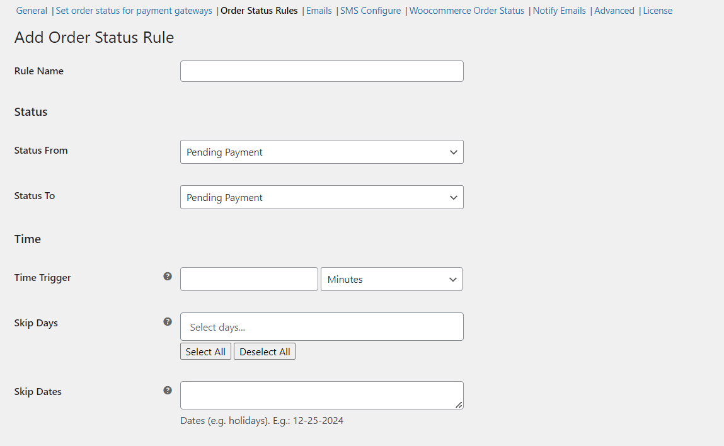Open the Status To dropdown
Viewport: 724px width, 446px height.
[322, 197]
